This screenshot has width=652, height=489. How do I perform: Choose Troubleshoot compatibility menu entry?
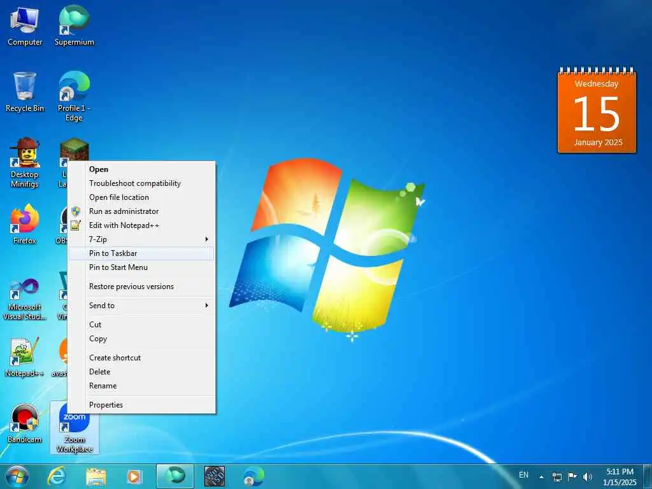tap(141, 183)
